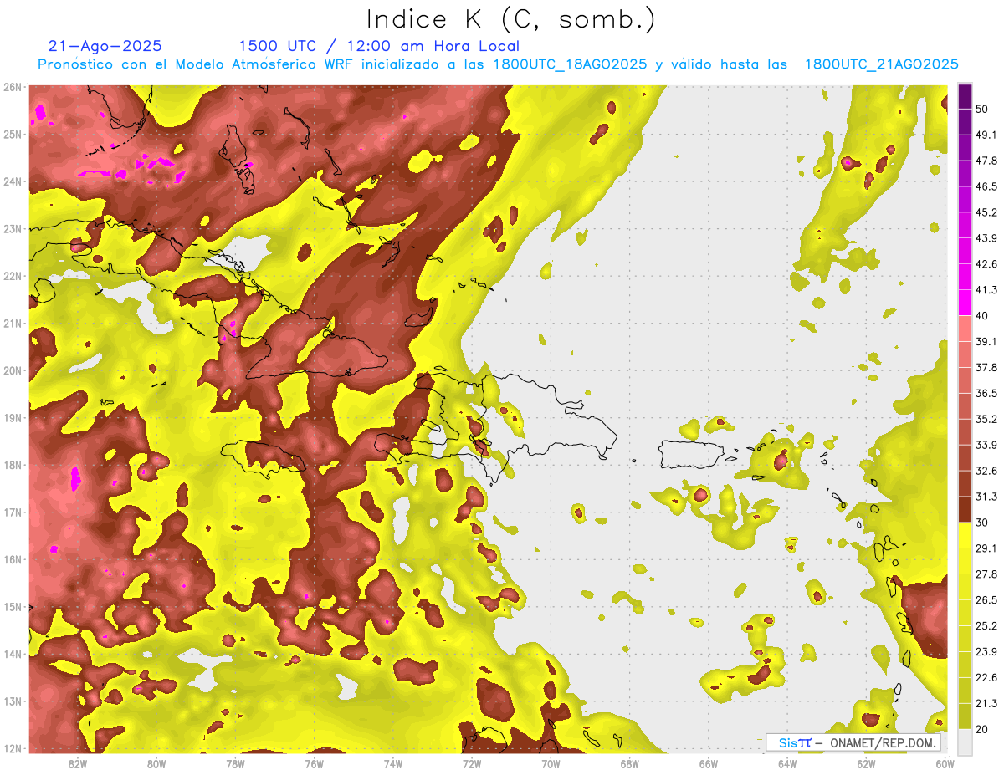This screenshot has height=775, width=1004.
Task: Click the colorbar value 46.5
Action: (x=986, y=186)
